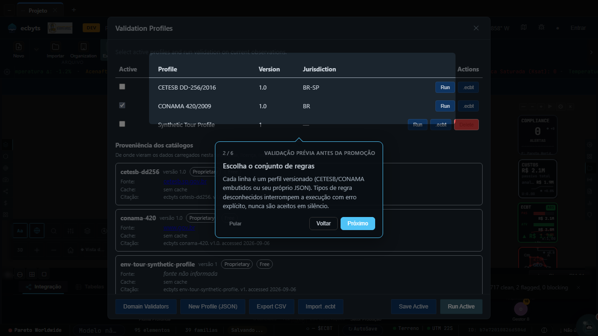The height and width of the screenshot is (336, 598).
Task: Export .ecbt for CETESB DD-256/2016
Action: [x=468, y=87]
